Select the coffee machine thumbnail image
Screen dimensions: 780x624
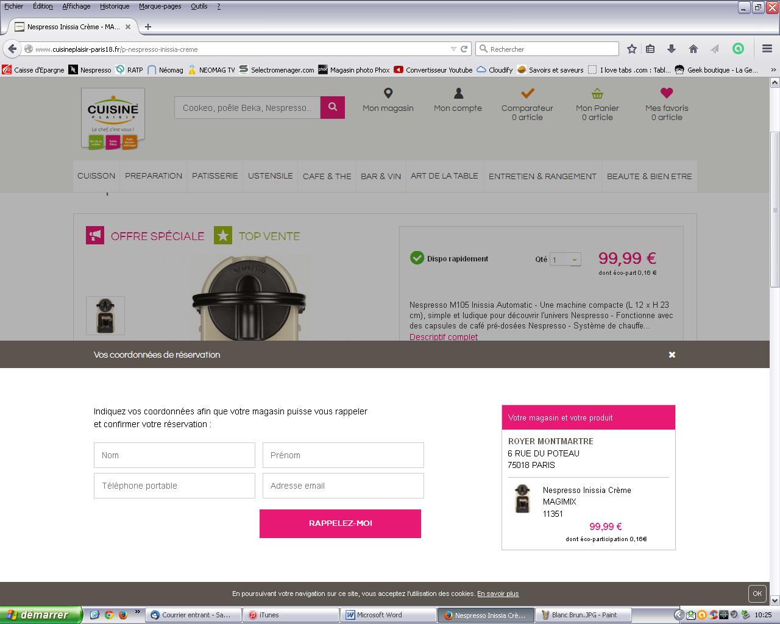105,316
